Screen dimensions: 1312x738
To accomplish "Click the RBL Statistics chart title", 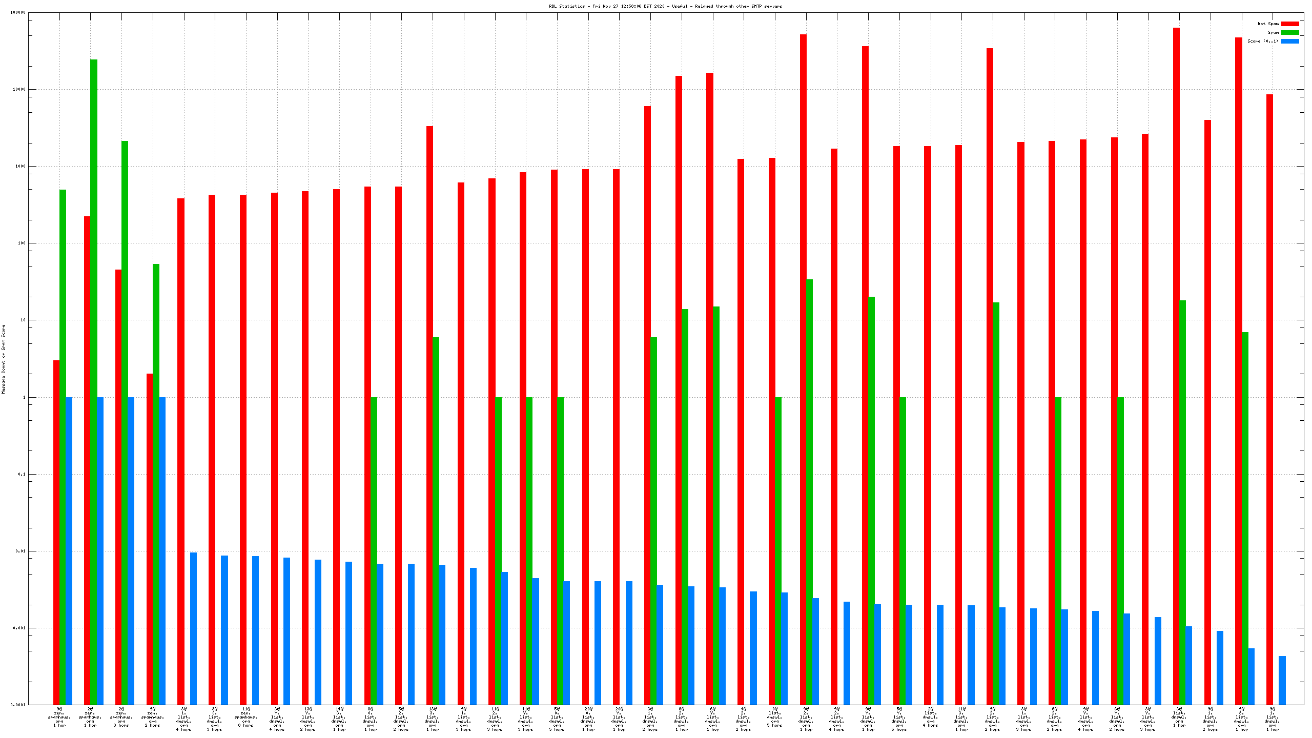I will pyautogui.click(x=665, y=6).
